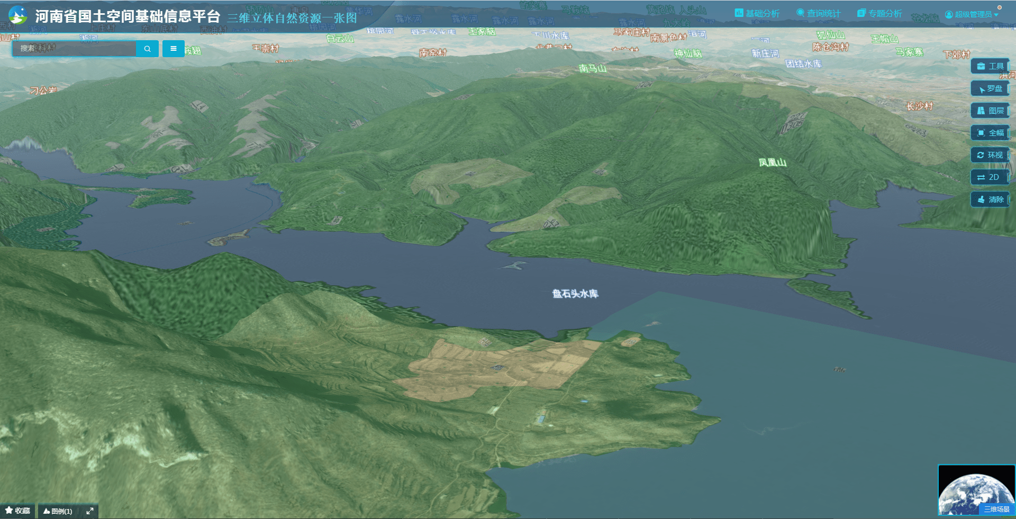
Task: Zoom to full extent with 全幅
Action: coord(990,133)
